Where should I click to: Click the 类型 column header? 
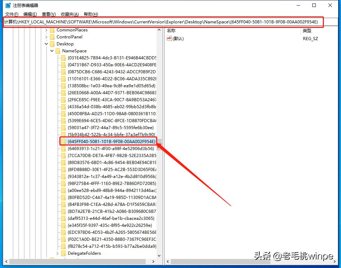[307, 31]
